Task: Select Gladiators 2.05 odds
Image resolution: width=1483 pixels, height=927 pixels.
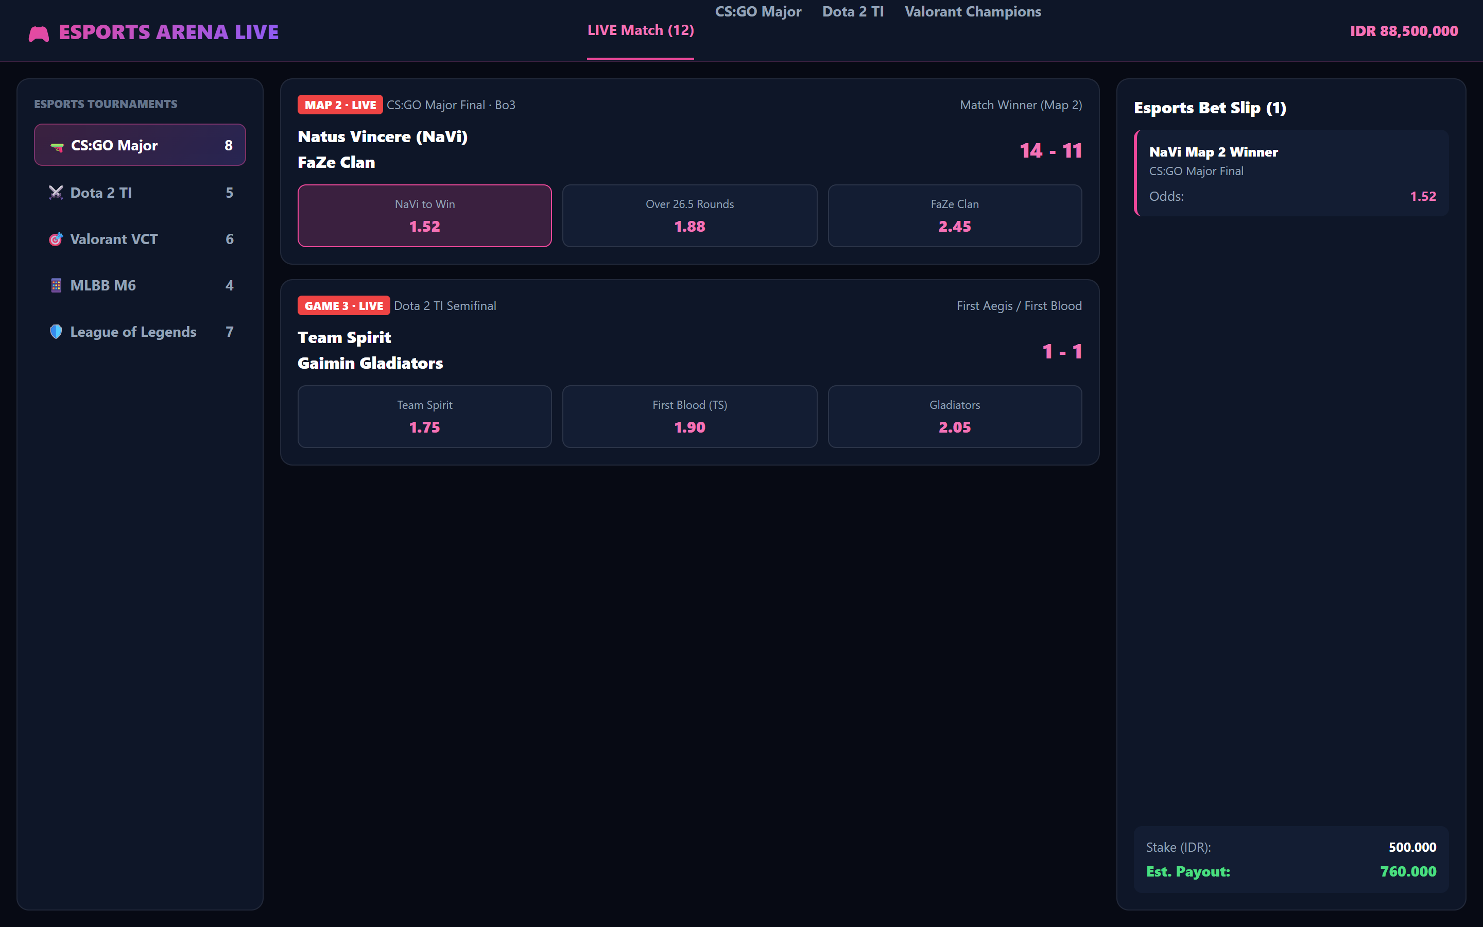Action: 955,417
